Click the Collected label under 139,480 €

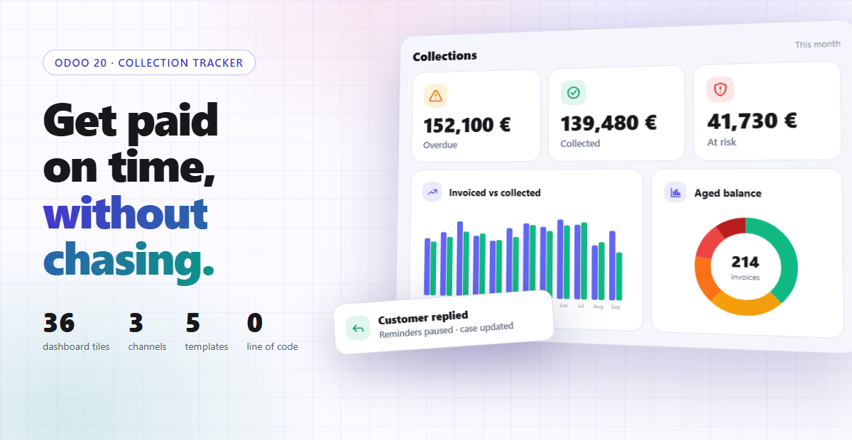click(580, 143)
